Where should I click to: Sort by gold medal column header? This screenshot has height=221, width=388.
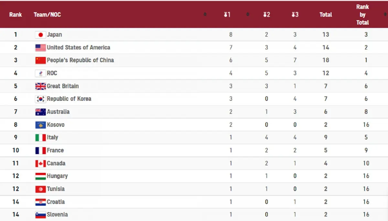tap(227, 15)
